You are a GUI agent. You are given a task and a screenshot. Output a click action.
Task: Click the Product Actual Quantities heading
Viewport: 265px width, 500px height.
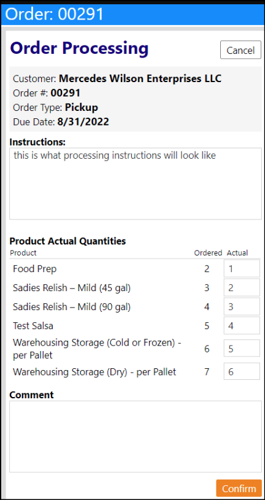point(67,241)
